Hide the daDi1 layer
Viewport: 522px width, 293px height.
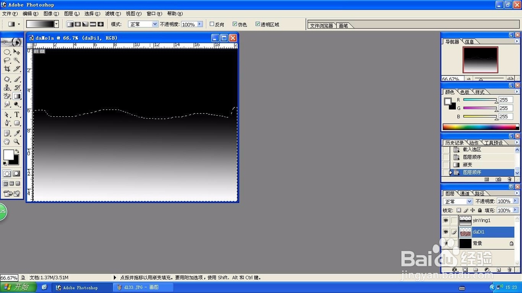(446, 232)
